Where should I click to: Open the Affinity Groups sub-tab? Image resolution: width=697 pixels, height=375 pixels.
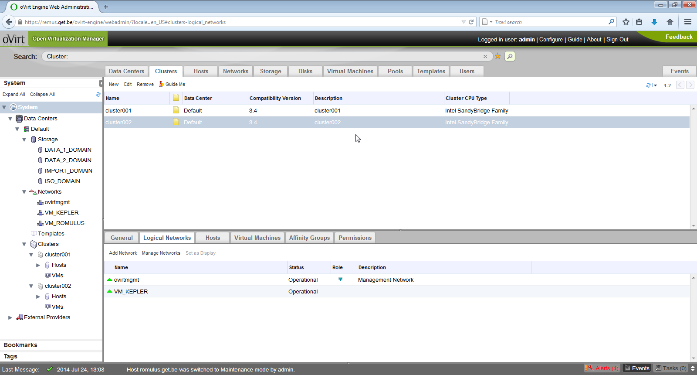point(309,238)
